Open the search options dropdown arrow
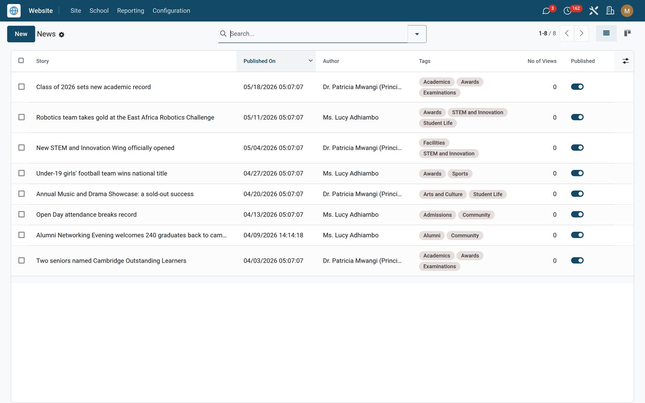 point(417,34)
